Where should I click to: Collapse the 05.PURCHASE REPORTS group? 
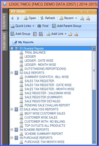click(12, 138)
